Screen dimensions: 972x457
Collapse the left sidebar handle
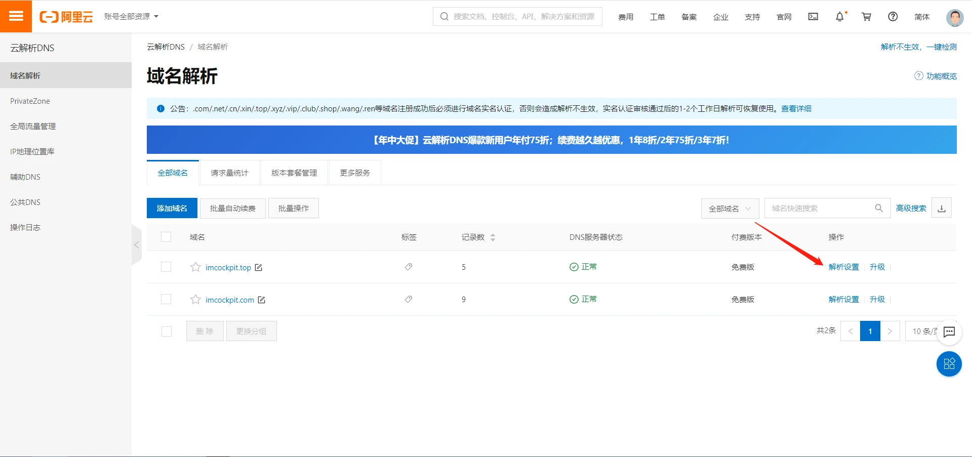[x=136, y=245]
